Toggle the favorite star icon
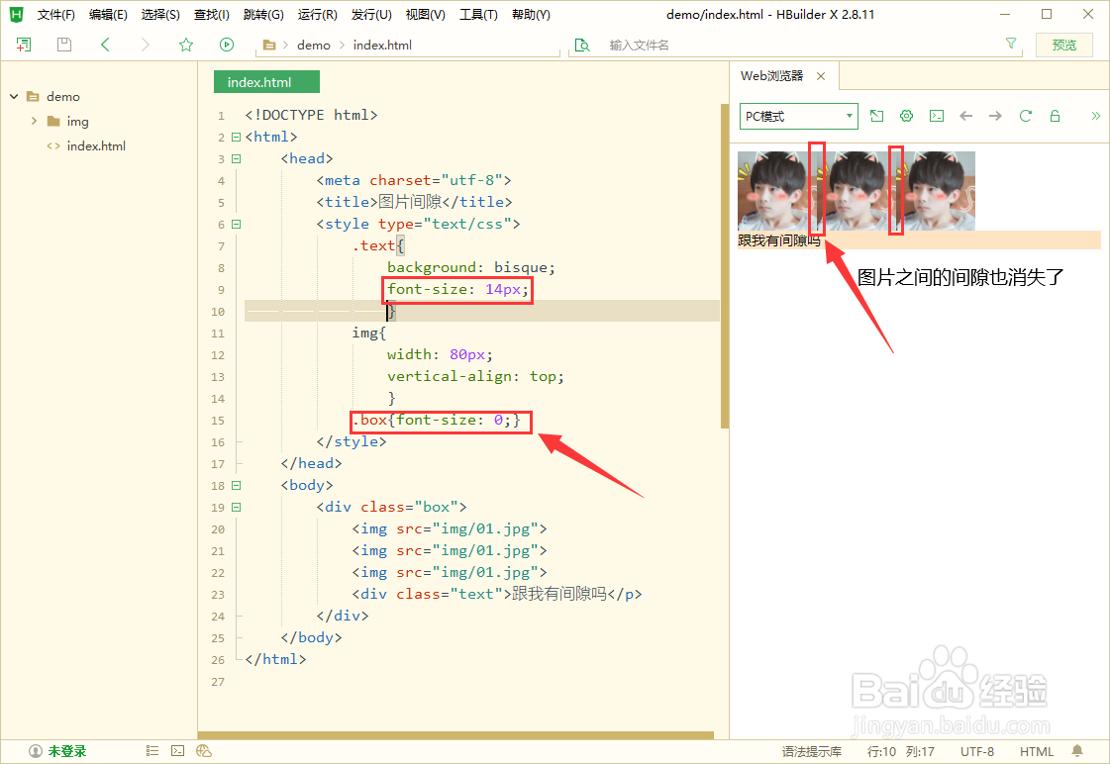Image resolution: width=1110 pixels, height=764 pixels. [x=185, y=45]
